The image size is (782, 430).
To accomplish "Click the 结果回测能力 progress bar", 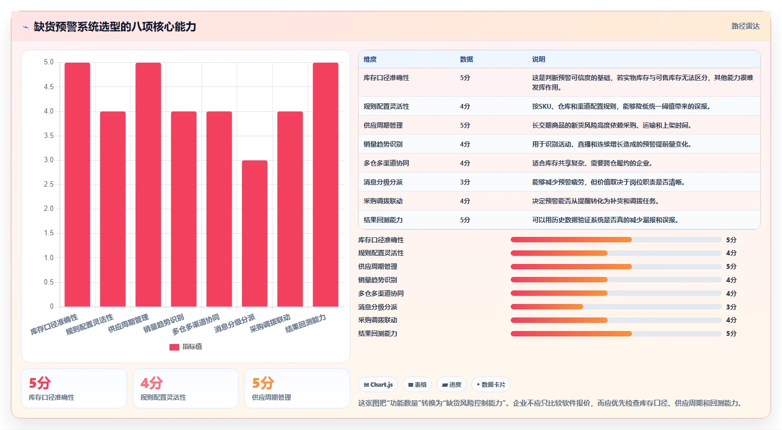I will point(616,334).
